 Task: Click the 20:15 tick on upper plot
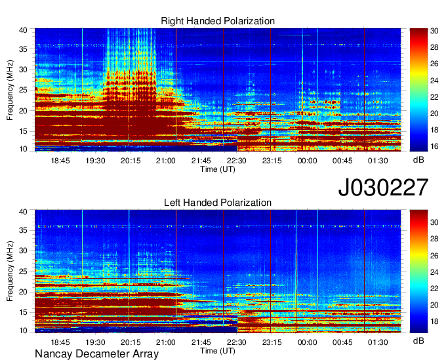click(x=131, y=161)
